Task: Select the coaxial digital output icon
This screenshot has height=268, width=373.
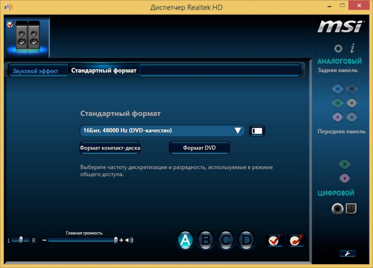Action: [338, 209]
